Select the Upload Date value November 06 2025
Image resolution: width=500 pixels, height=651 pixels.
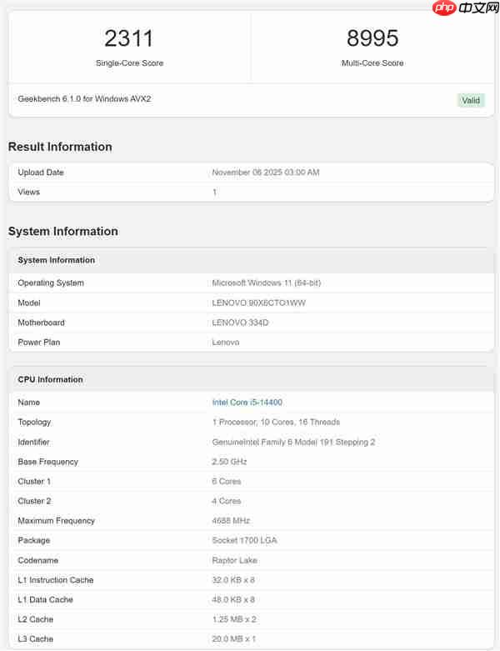(x=266, y=173)
